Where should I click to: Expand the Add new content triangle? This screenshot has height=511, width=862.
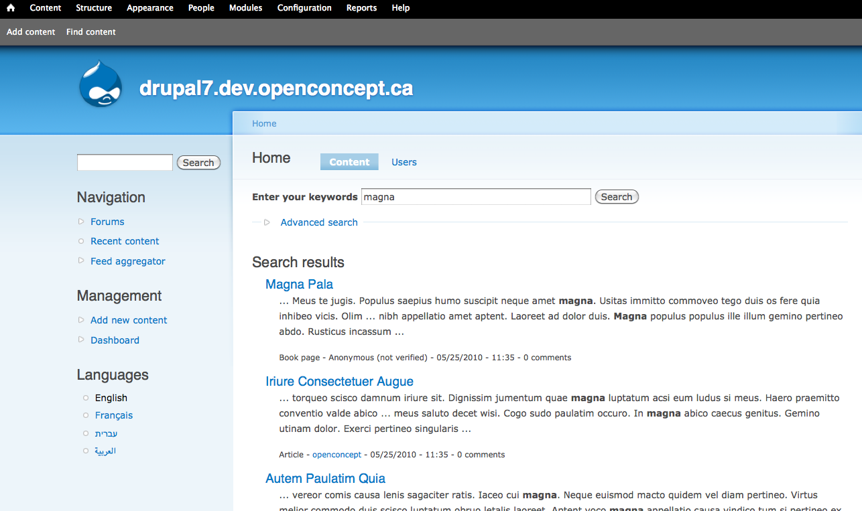pos(81,320)
